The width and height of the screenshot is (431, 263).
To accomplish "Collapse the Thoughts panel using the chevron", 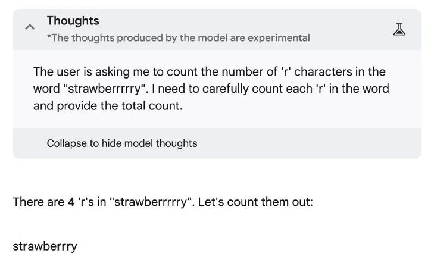I will [30, 27].
